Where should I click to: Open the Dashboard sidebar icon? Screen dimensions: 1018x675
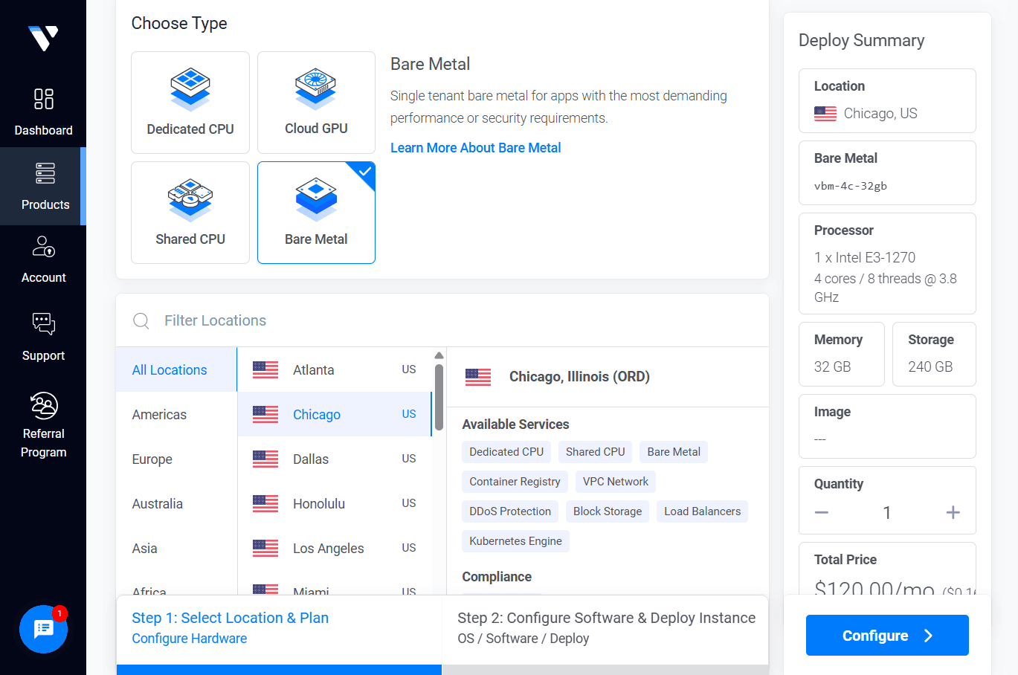click(x=43, y=99)
